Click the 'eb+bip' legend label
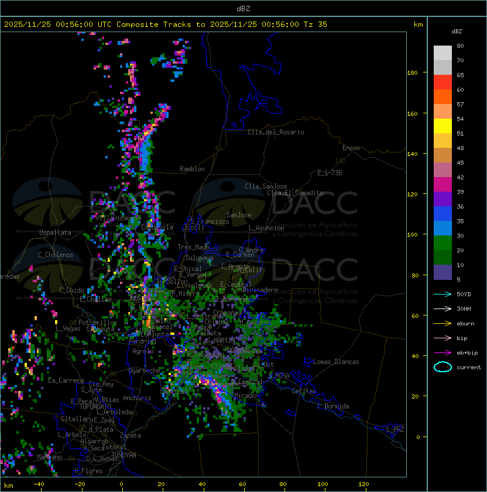This screenshot has width=487, height=492. 467,353
